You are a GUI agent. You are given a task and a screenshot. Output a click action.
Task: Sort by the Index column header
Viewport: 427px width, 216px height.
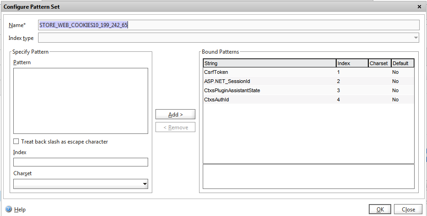click(x=351, y=63)
